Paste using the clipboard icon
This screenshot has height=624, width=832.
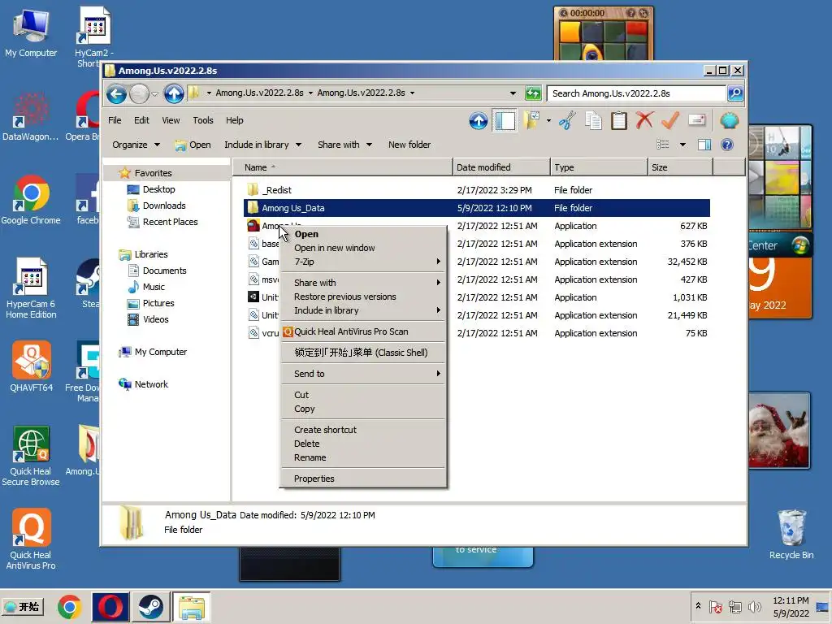click(618, 120)
